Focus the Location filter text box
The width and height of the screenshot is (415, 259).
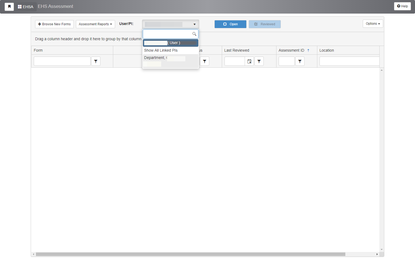click(349, 61)
